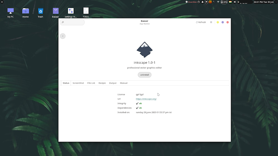Click the battery 26% indicator
278x156 pixels.
[x=224, y=2]
